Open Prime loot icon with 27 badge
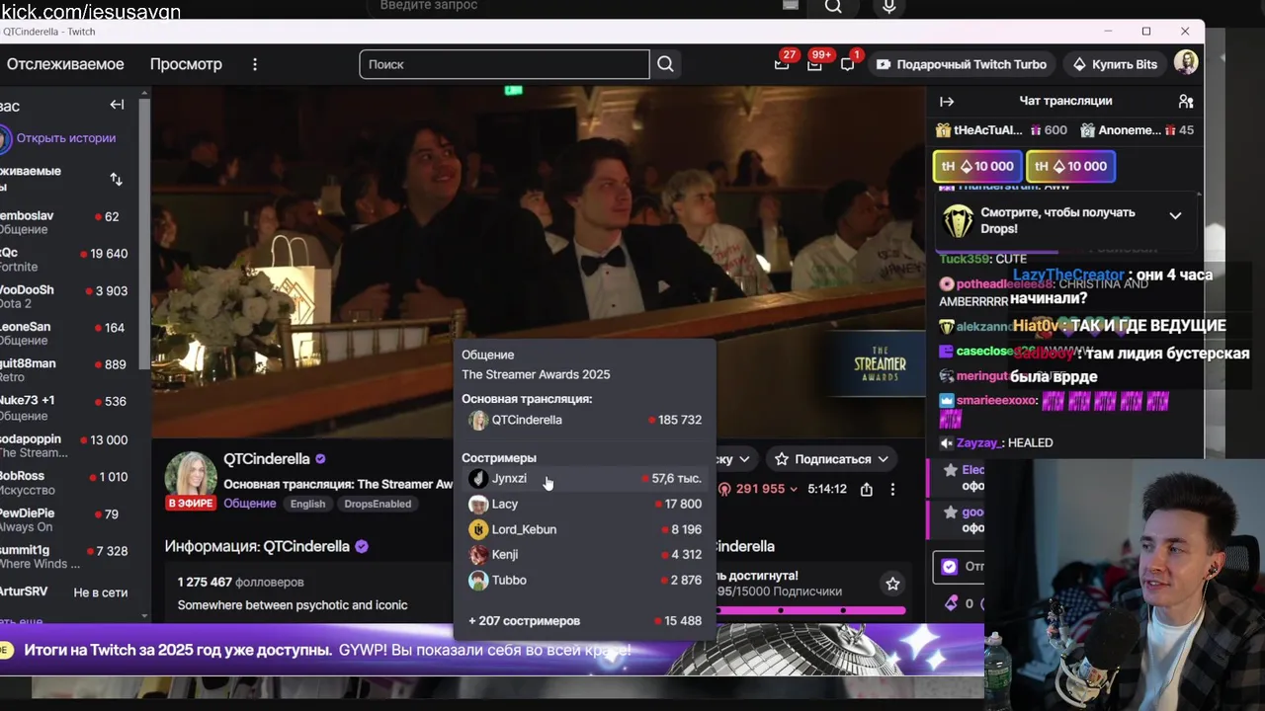This screenshot has height=711, width=1265. click(x=782, y=64)
